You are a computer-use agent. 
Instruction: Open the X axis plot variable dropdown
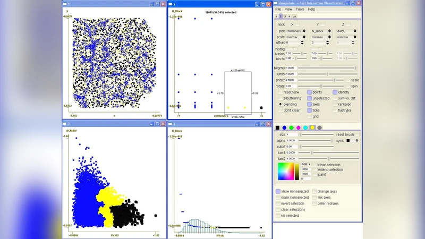294,31
